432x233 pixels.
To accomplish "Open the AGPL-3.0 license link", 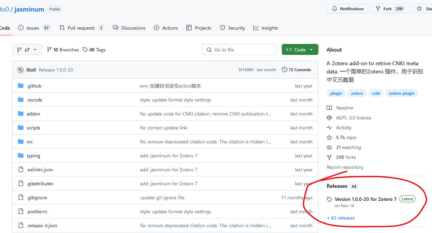I will [349, 118].
